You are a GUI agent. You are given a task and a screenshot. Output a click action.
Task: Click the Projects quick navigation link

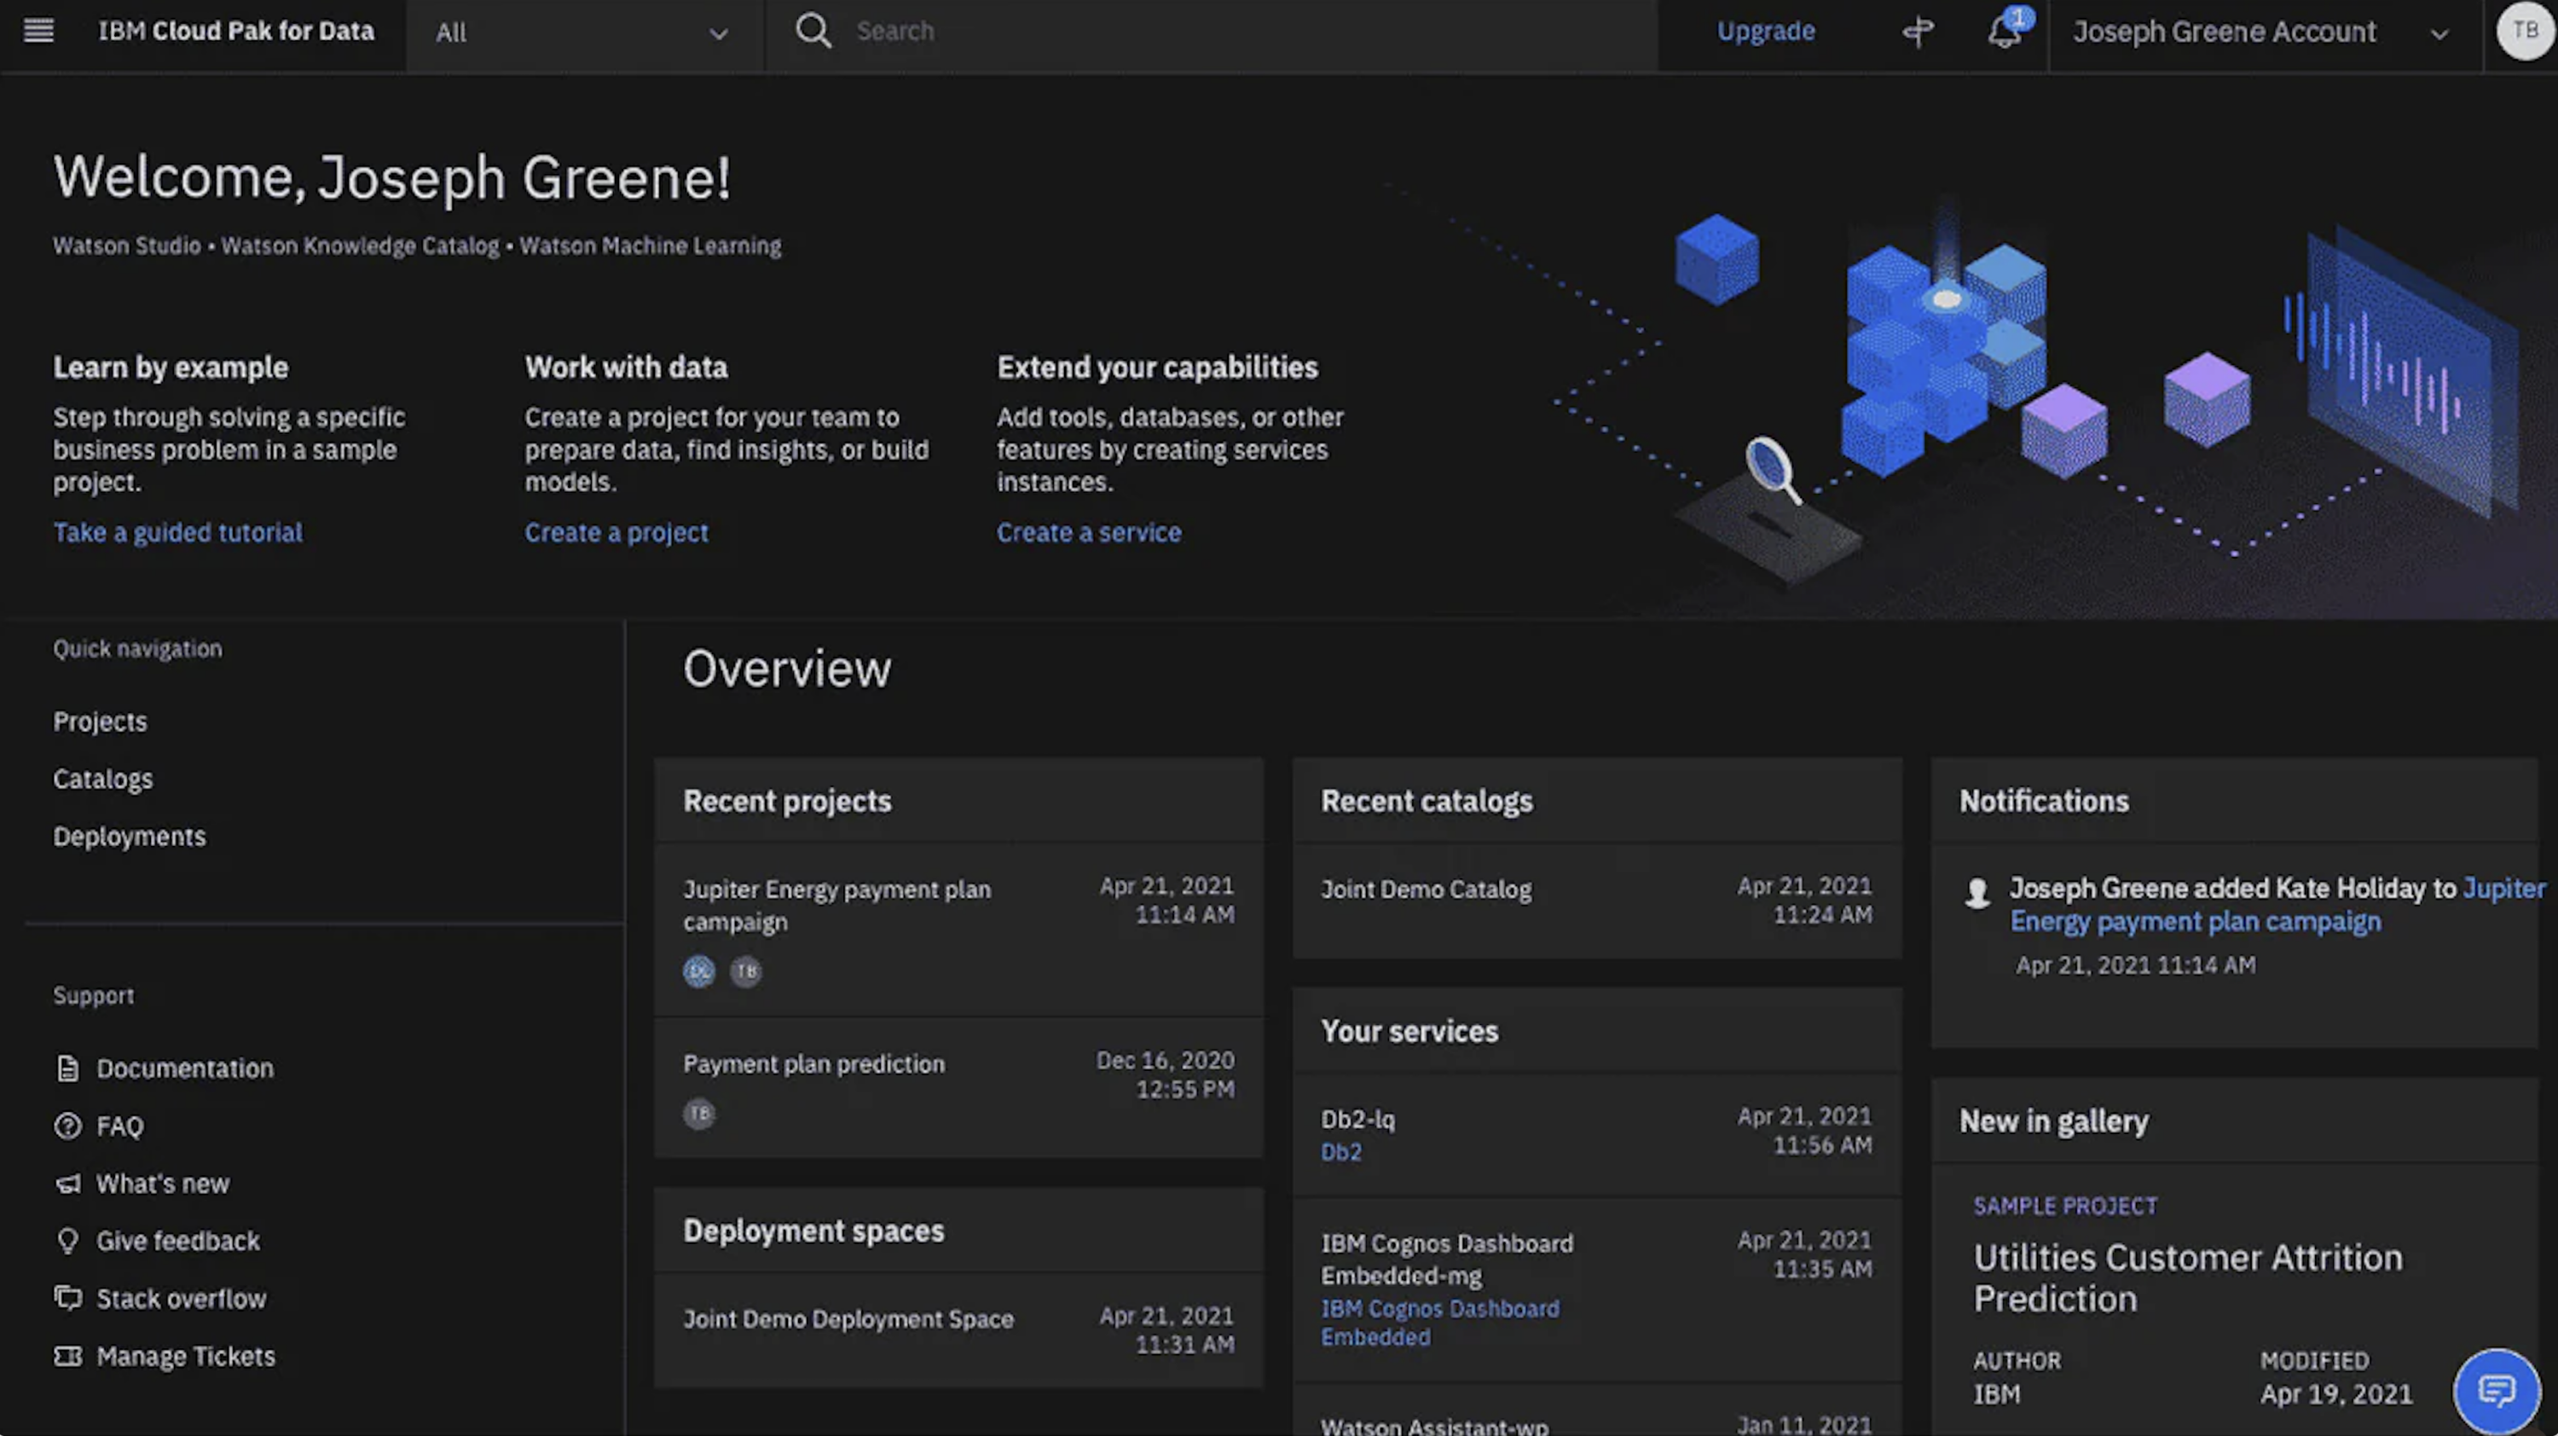100,721
